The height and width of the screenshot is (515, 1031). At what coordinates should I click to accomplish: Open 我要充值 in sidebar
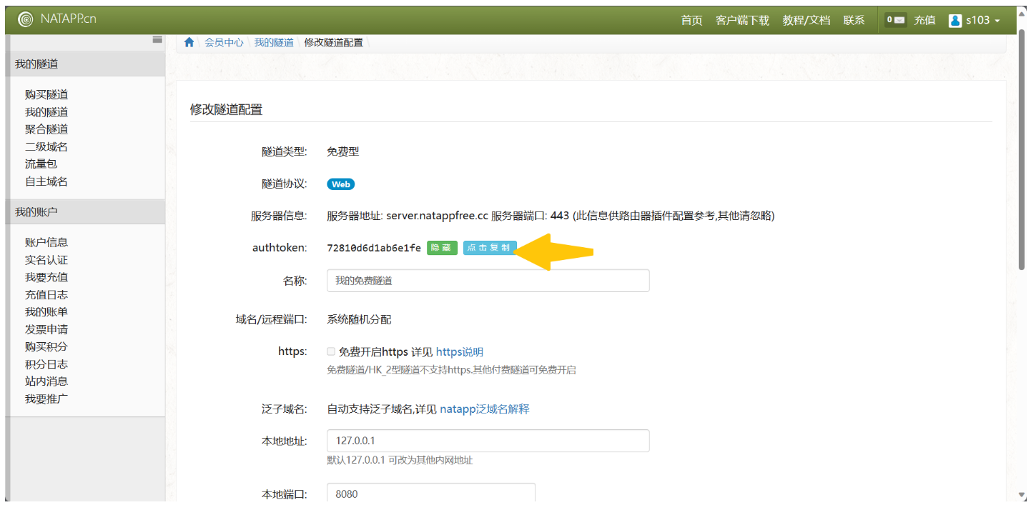46,277
